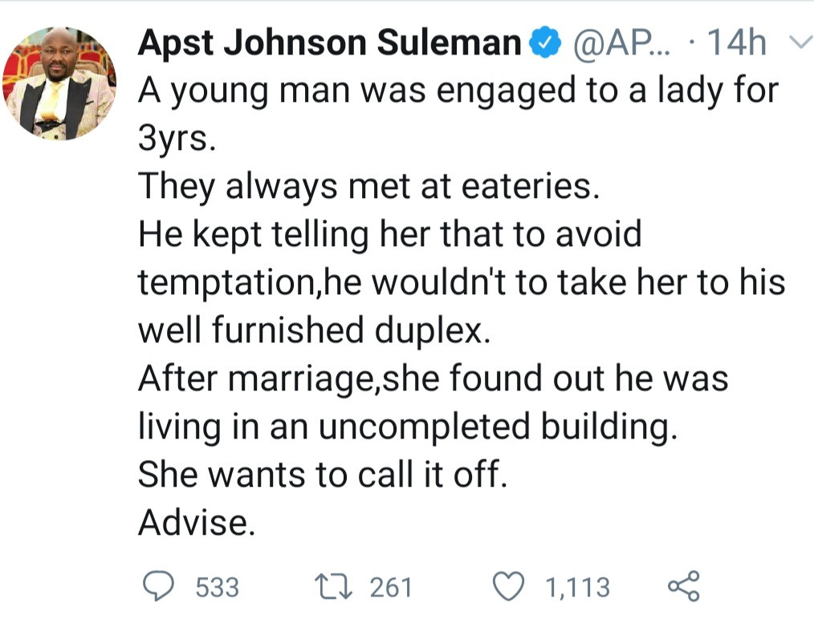Screen dimensions: 814x619
Task: Open the 14h timestamp link
Action: (737, 42)
